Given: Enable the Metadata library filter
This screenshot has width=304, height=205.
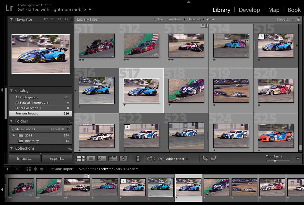Looking at the screenshot, I should (194, 19).
